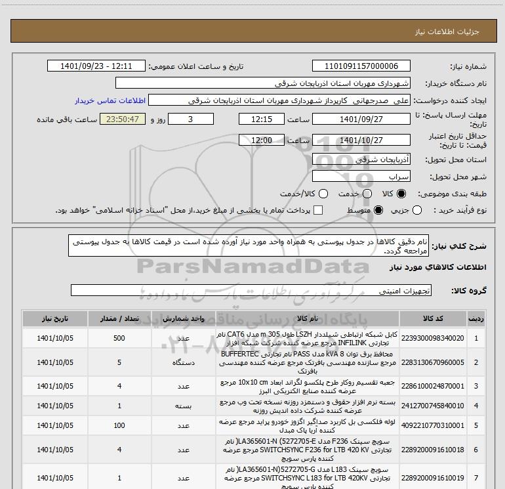Click the 10x10 cm junction box item name
The image size is (505, 489).
coord(307,387)
